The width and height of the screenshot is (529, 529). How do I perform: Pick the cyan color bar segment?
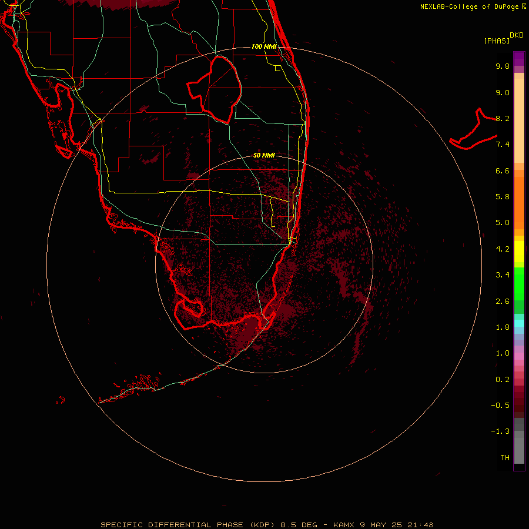[519, 323]
